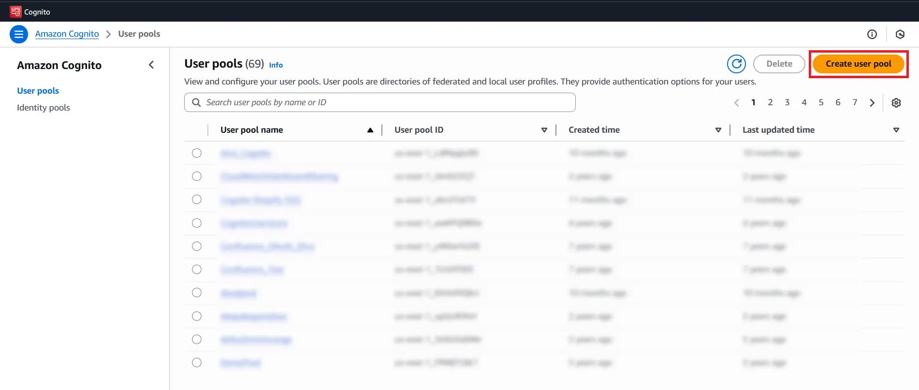This screenshot has height=390, width=919.
Task: Click the Cognito label in top bar
Action: tap(37, 12)
